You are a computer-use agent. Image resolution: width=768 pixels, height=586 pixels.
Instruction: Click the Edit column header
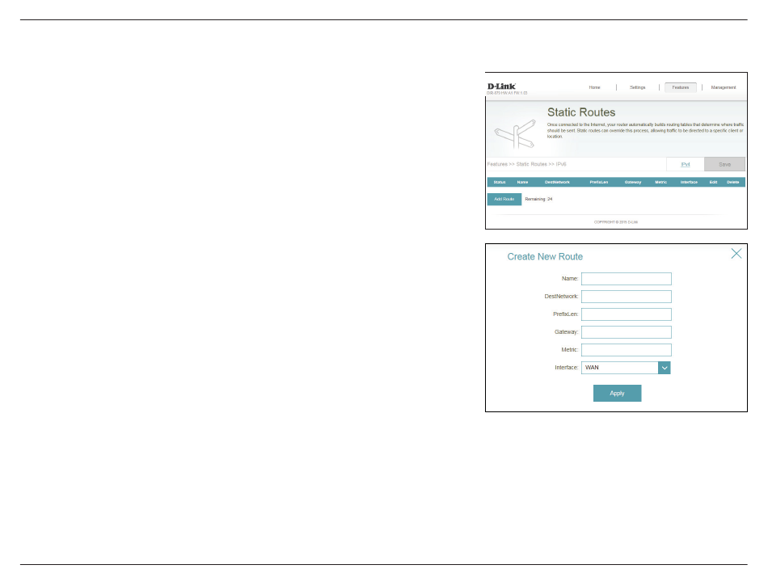(713, 182)
